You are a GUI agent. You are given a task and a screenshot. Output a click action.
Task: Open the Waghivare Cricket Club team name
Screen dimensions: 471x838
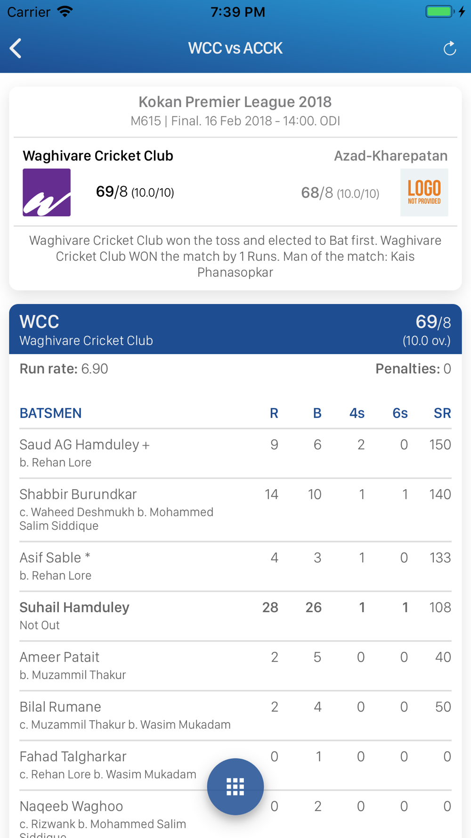98,156
